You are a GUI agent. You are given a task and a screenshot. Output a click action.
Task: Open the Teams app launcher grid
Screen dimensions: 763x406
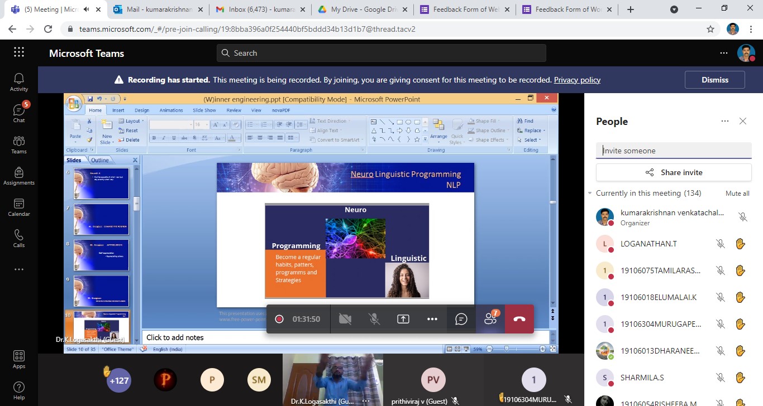pyautogui.click(x=19, y=52)
